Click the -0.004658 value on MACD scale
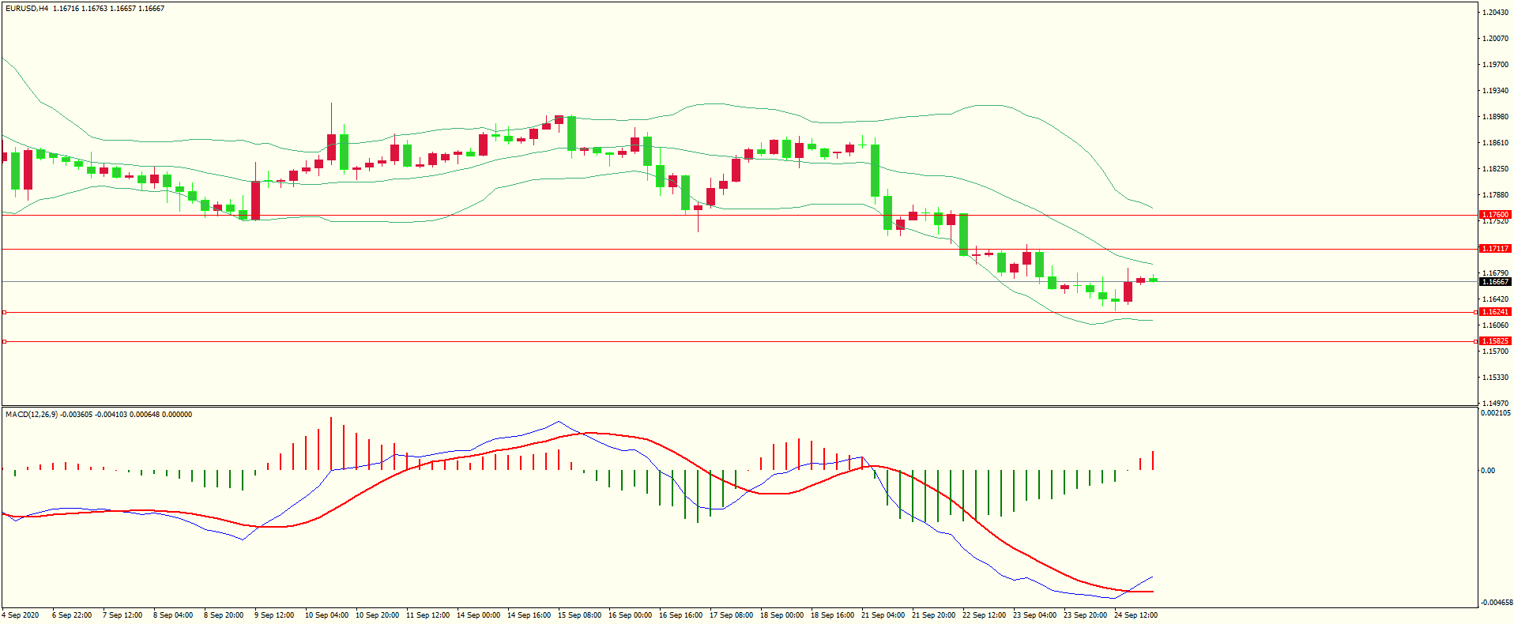Image resolution: width=1514 pixels, height=624 pixels. pyautogui.click(x=1497, y=602)
